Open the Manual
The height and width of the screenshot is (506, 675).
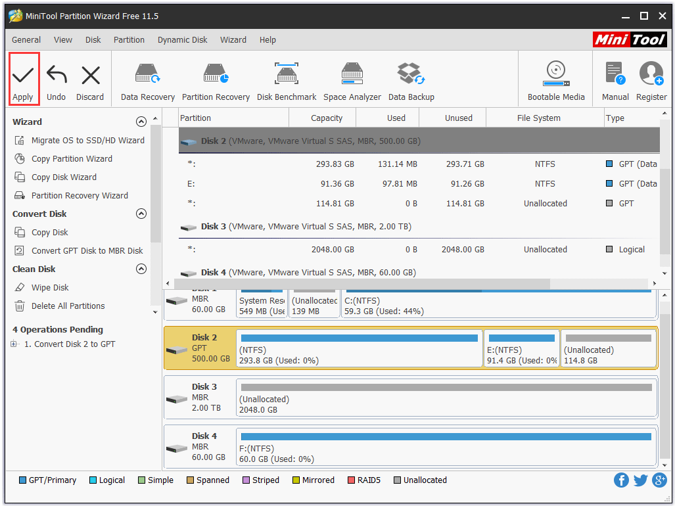pyautogui.click(x=614, y=78)
